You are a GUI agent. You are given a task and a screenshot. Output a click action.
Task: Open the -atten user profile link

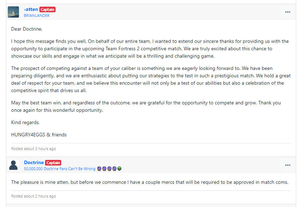(31, 9)
